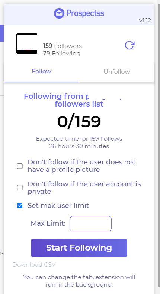The height and width of the screenshot is (294, 160).
Task: Click the 'Max Limit:' label text
Action: pyautogui.click(x=48, y=223)
